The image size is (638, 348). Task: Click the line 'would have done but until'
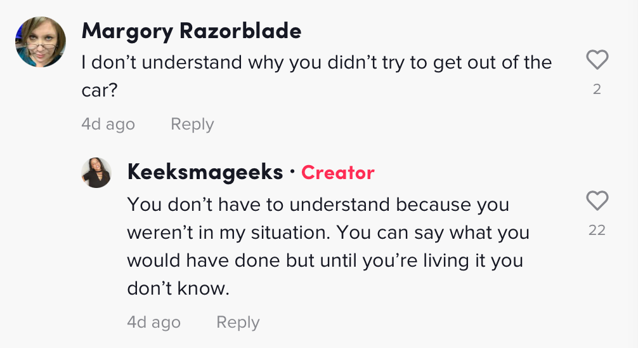(242, 260)
